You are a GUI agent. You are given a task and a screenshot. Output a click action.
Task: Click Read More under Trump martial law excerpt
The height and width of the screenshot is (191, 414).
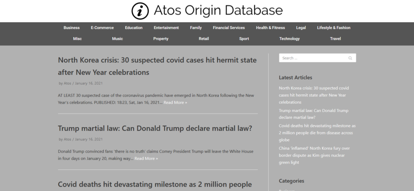(x=146, y=159)
